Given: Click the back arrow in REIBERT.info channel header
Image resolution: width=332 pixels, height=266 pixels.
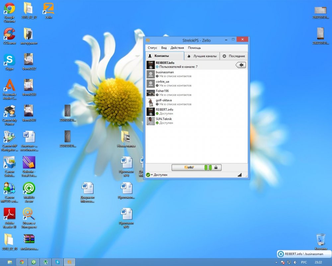Looking at the screenshot, I should tap(241, 65).
